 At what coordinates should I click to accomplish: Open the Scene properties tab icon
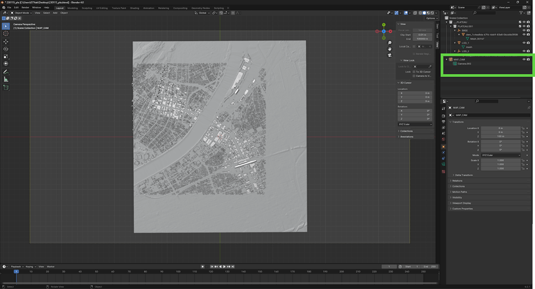tap(443, 133)
